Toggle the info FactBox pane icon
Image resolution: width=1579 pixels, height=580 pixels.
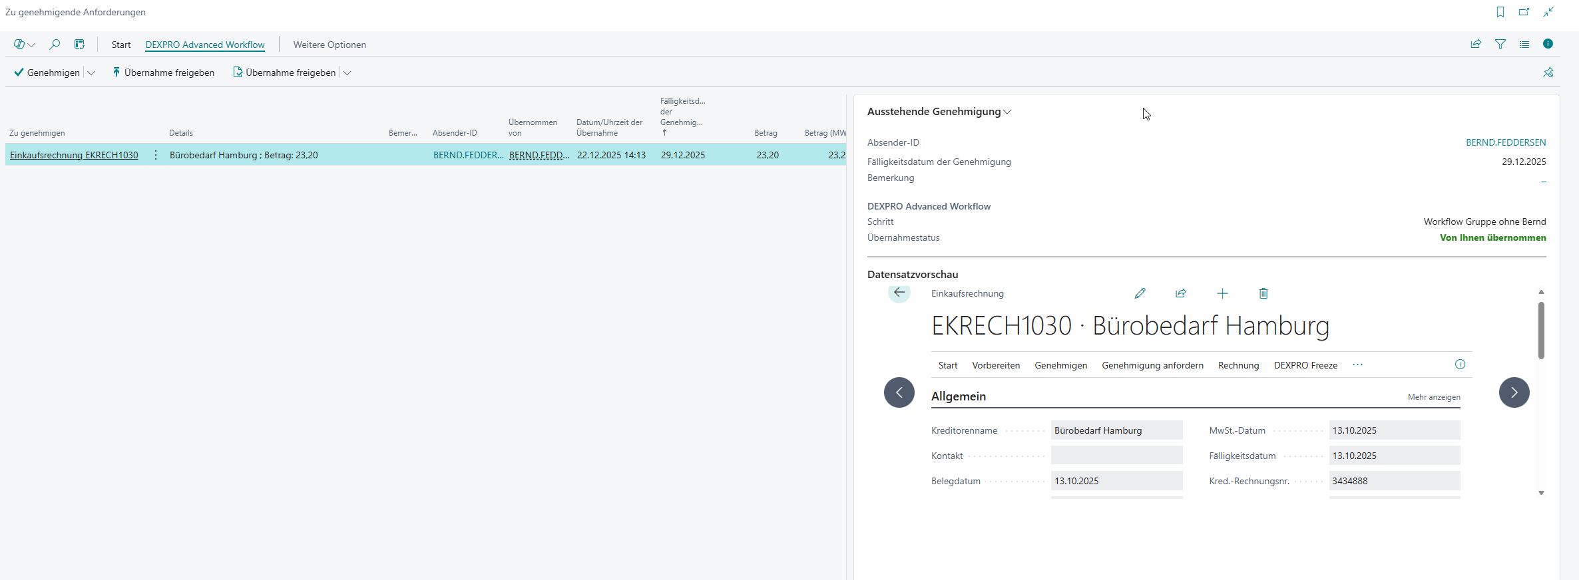tap(1548, 44)
